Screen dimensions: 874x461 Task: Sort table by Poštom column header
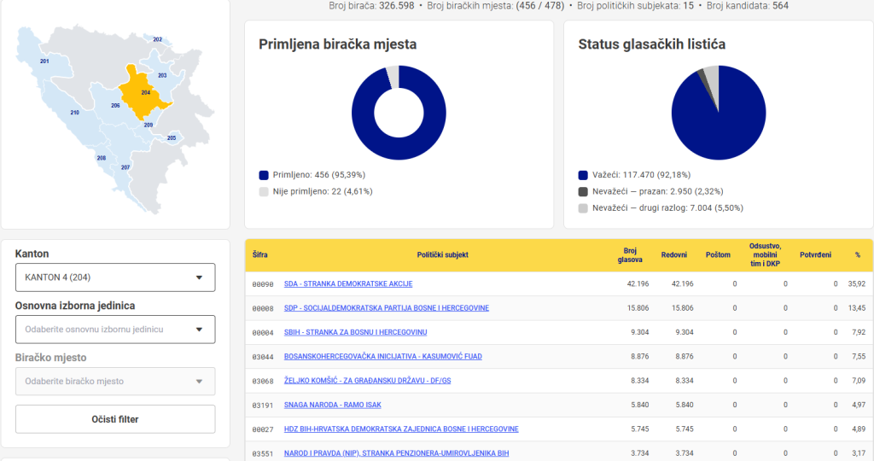click(718, 254)
